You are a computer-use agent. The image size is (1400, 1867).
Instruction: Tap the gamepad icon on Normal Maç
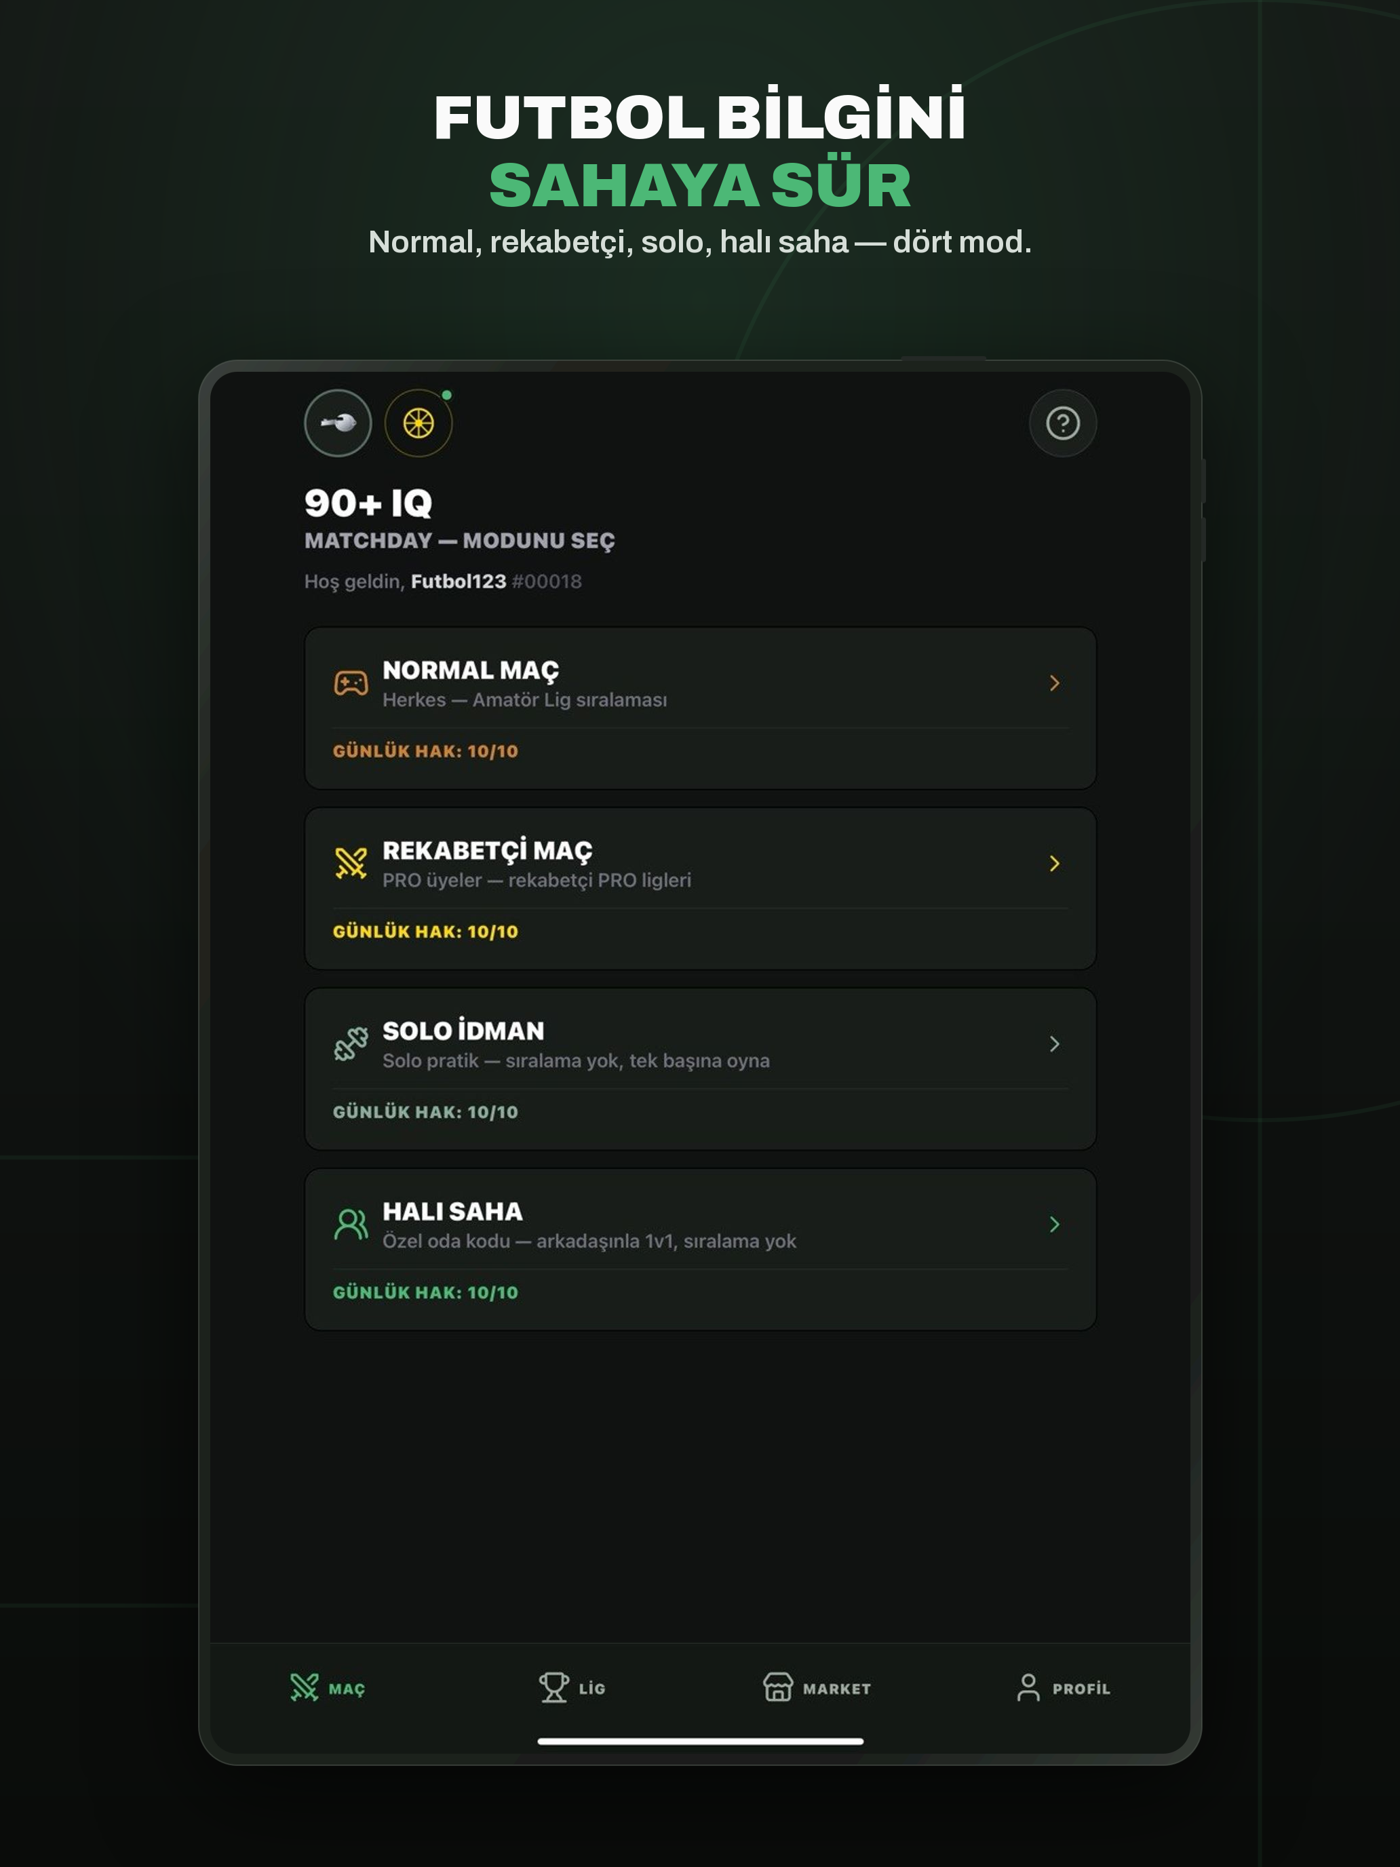(351, 682)
